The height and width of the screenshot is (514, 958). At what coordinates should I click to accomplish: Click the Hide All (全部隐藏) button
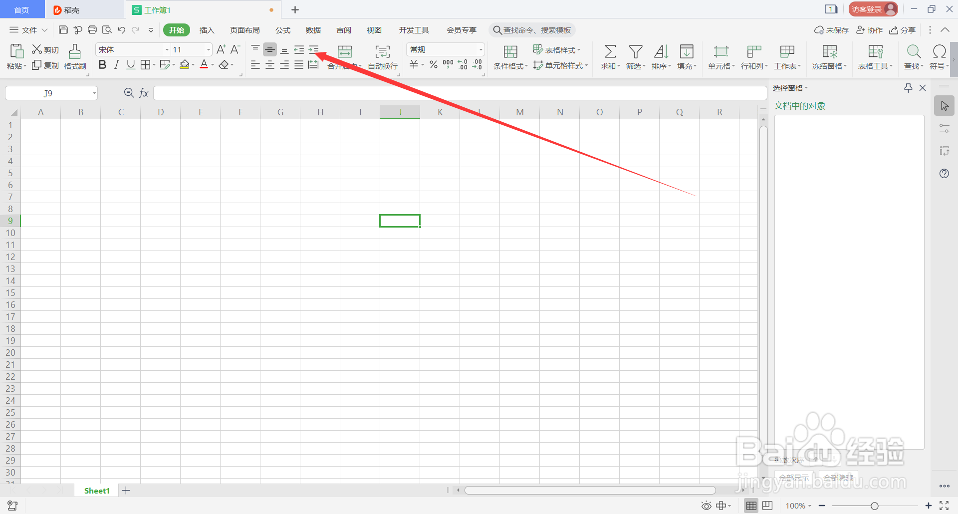(838, 478)
